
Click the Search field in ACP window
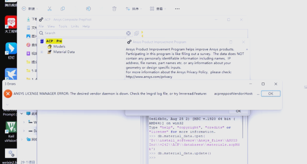pyautogui.click(x=84, y=33)
